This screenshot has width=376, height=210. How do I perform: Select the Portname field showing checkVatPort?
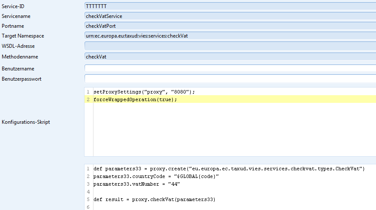coord(230,26)
